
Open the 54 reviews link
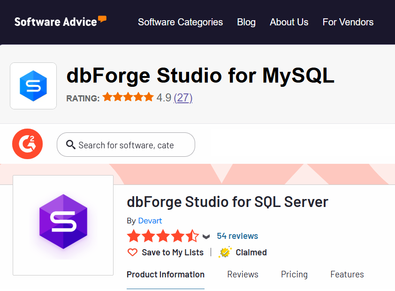pyautogui.click(x=237, y=236)
